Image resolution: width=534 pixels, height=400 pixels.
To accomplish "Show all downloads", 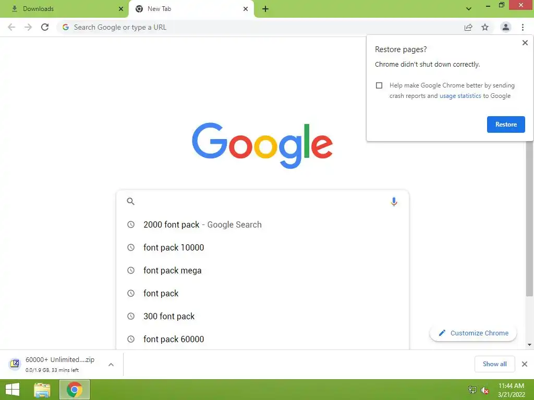I will [x=494, y=364].
